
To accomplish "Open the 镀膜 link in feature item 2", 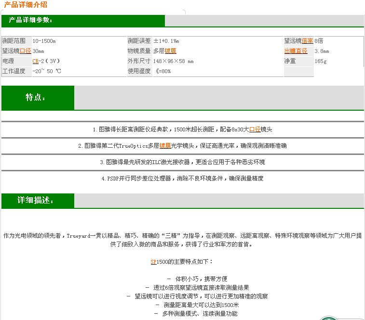I will click(x=165, y=146).
